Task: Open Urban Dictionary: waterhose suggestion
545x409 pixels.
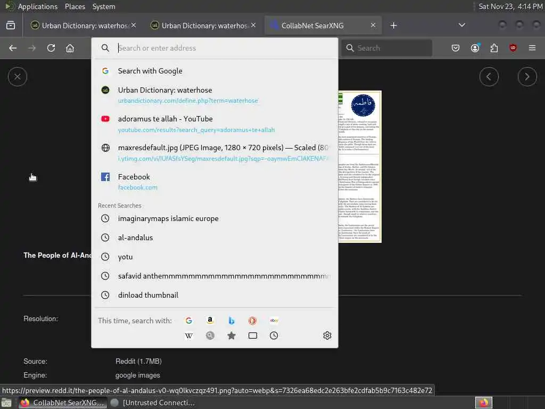Action: point(214,95)
